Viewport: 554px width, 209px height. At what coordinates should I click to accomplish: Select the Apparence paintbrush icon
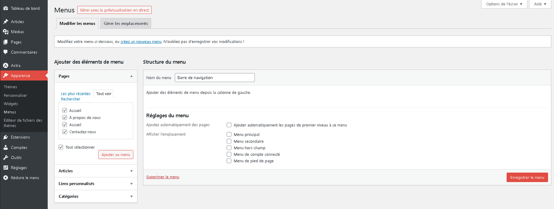[x=6, y=75]
